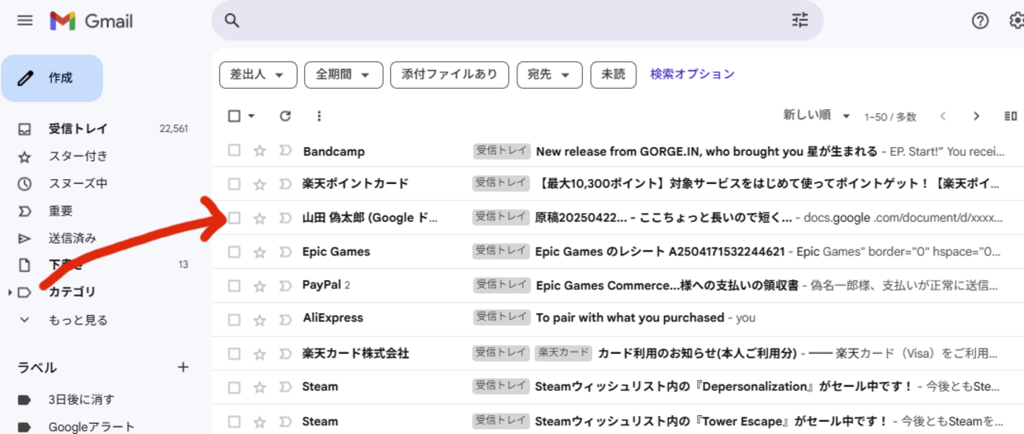Select the Epic Games email checkbox
The height and width of the screenshot is (434, 1024).
point(234,252)
